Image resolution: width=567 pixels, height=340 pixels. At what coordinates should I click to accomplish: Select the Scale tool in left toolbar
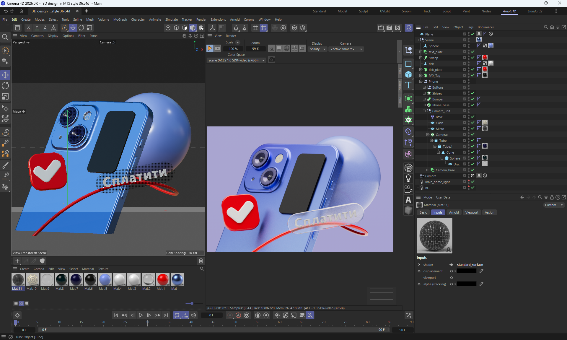coord(5,97)
